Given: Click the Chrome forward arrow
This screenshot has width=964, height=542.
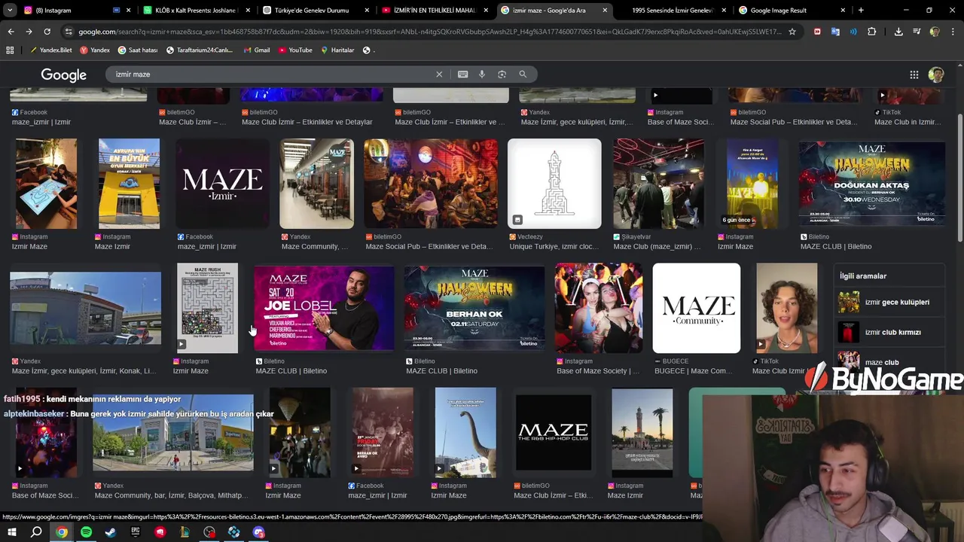Looking at the screenshot, I should [29, 32].
